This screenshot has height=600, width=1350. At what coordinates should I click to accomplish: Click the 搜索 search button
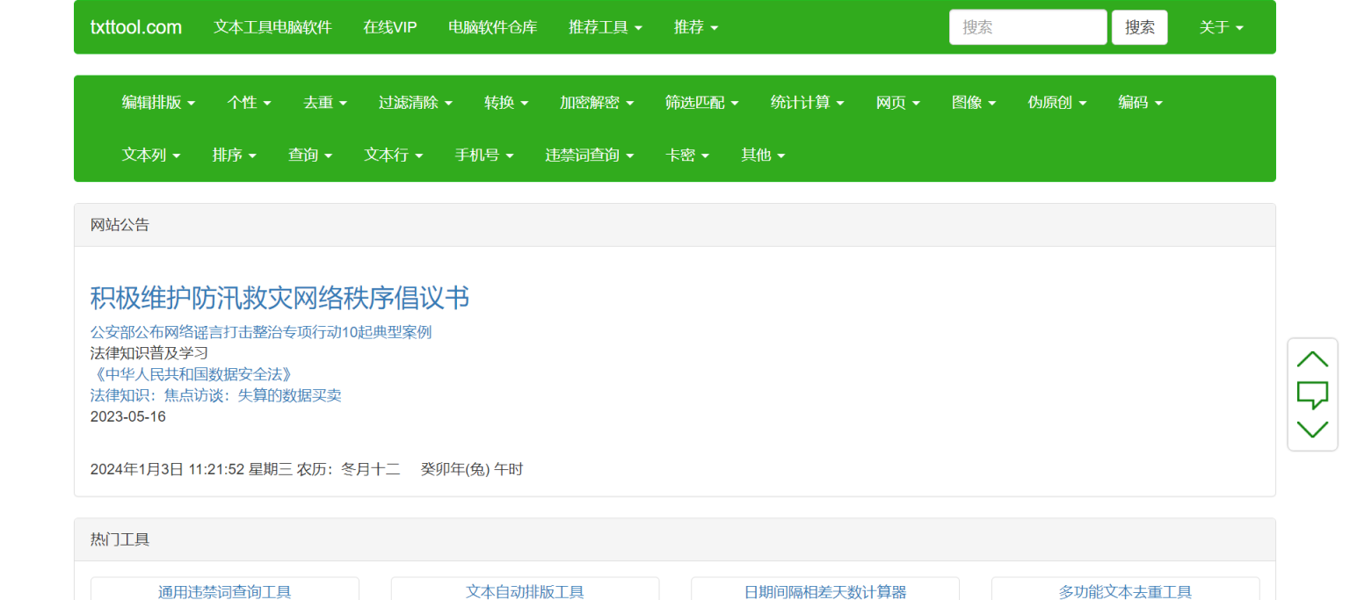pos(1139,27)
